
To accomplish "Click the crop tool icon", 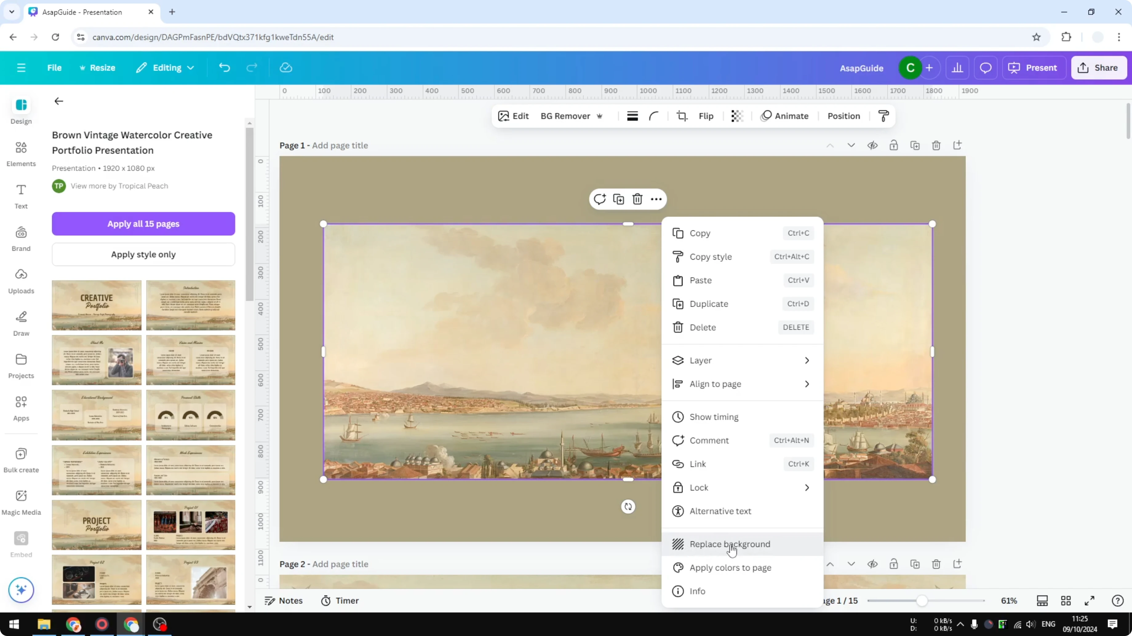I will (682, 116).
